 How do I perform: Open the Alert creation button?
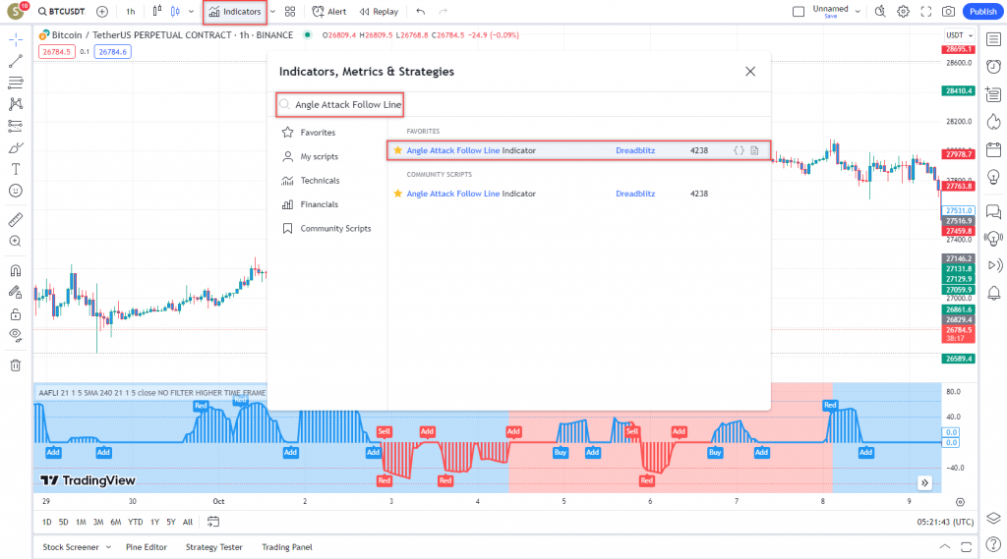(329, 12)
